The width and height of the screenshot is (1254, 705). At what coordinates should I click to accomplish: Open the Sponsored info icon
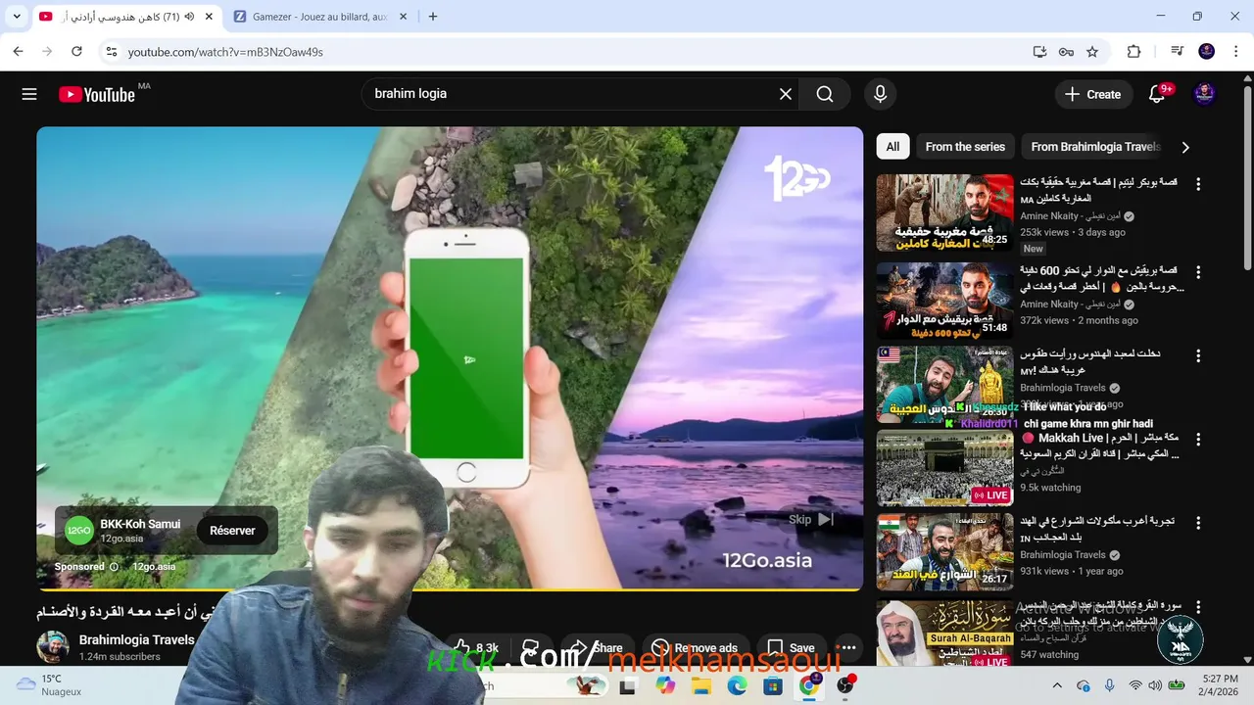tap(114, 567)
